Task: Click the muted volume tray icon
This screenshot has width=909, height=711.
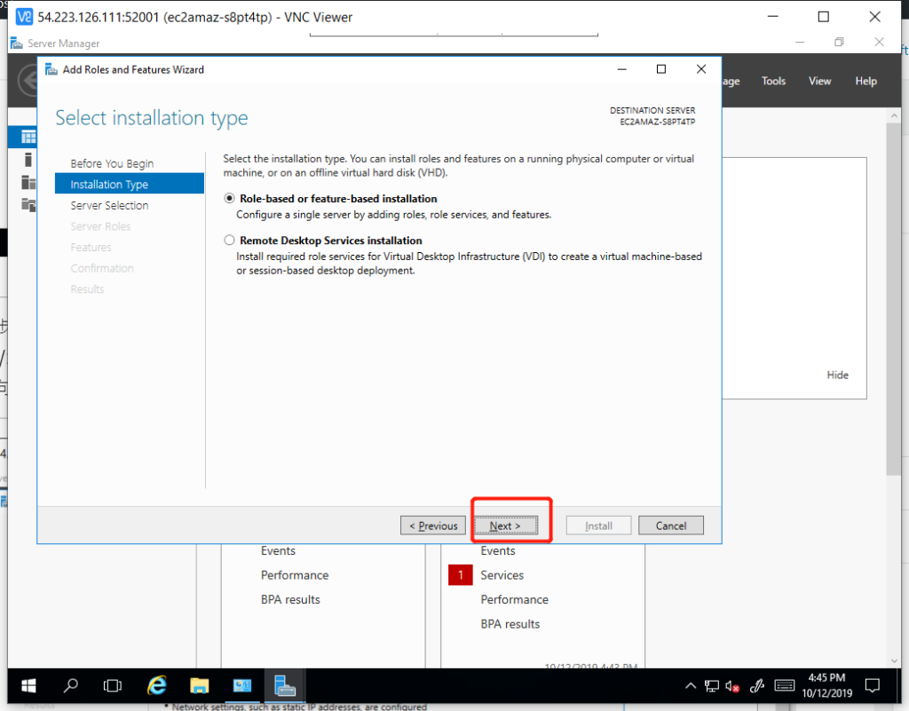Action: [x=733, y=685]
